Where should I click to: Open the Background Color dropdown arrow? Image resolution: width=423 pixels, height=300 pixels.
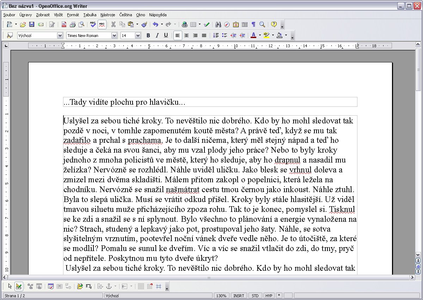(286, 35)
